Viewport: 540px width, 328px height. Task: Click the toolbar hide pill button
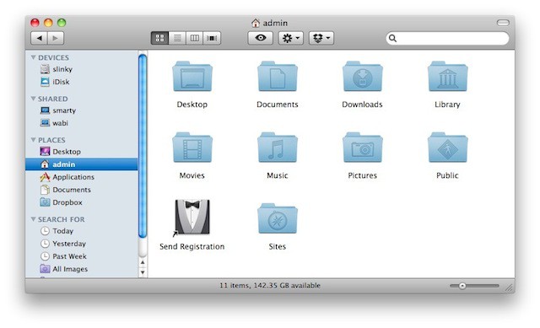point(503,23)
